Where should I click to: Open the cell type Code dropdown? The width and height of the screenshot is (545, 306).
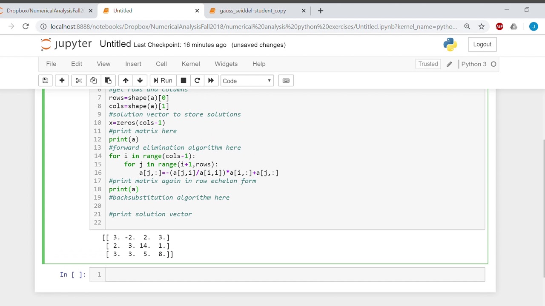click(247, 81)
